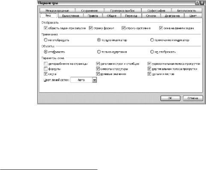The image size is (206, 170).
Task: Confirm settings with the OK button
Action: tap(170, 98)
